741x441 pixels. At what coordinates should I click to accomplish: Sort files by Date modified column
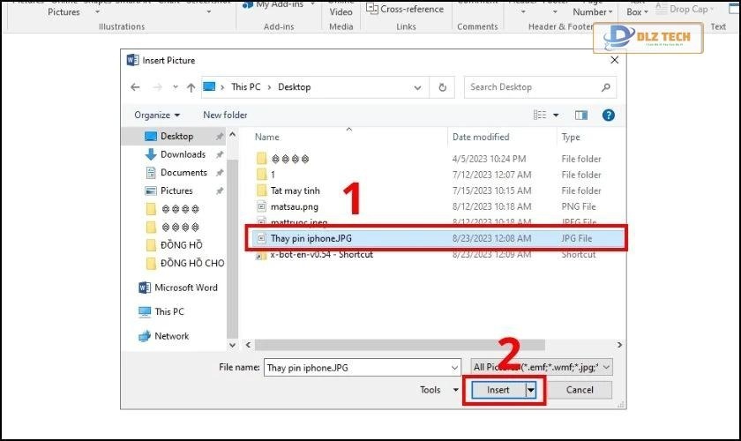(481, 137)
